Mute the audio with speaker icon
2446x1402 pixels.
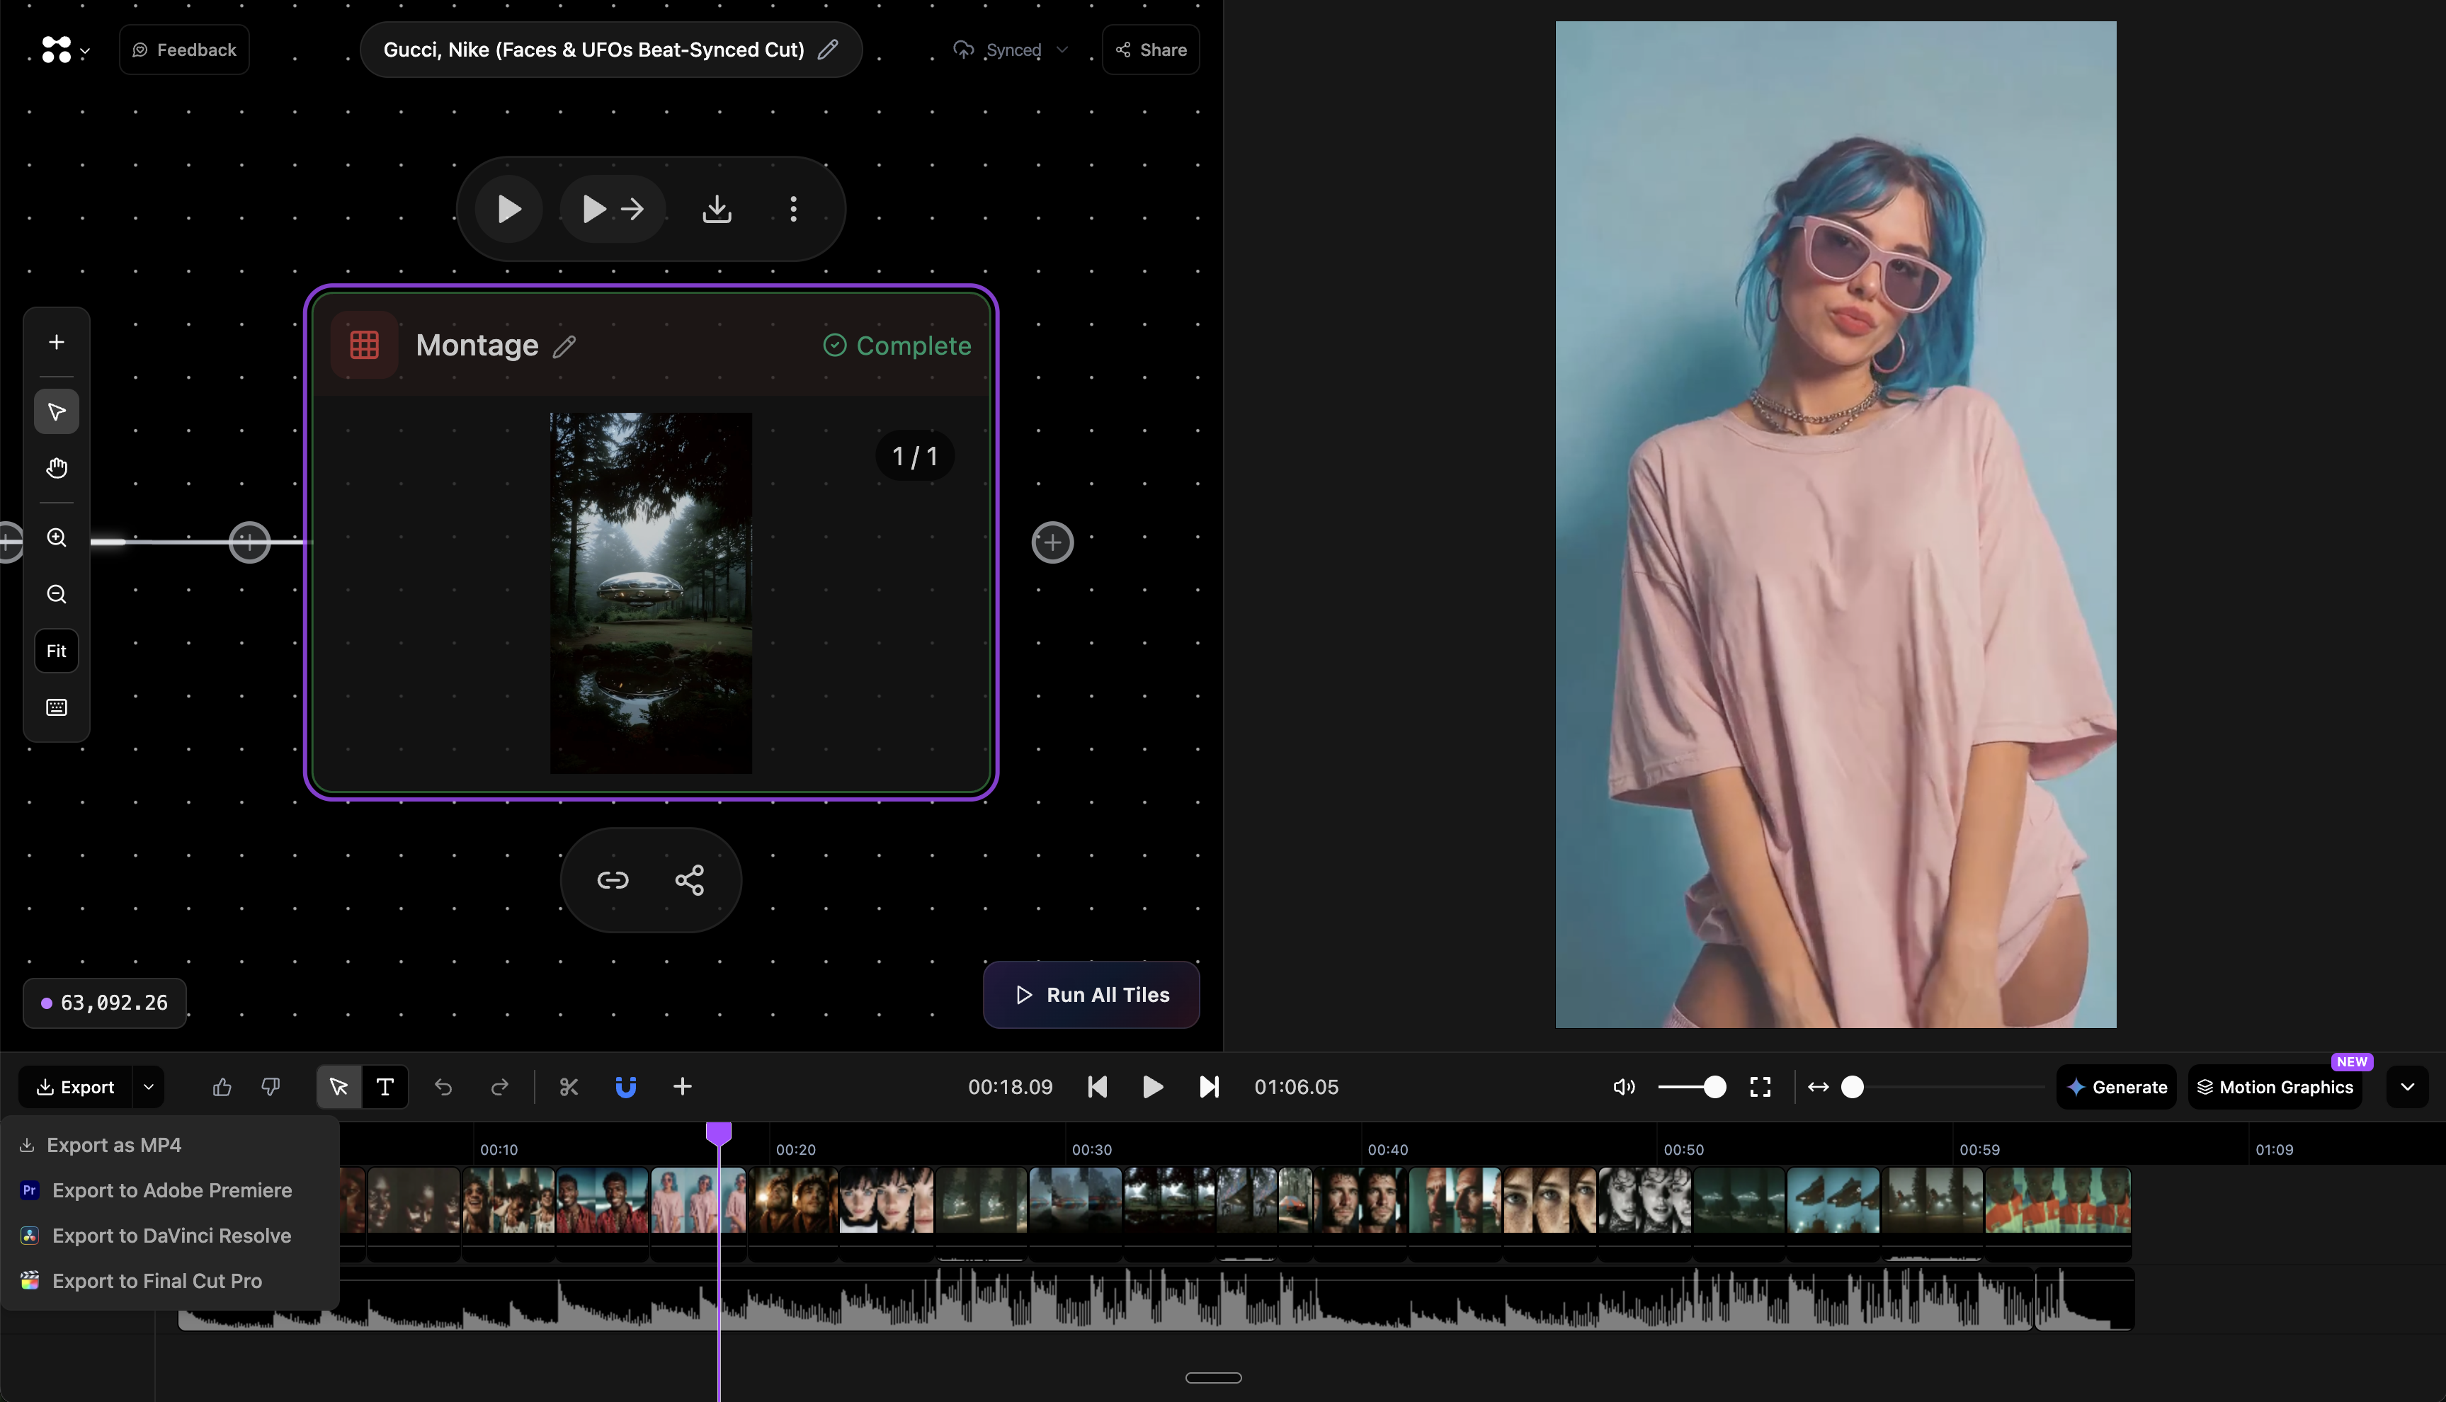1624,1086
